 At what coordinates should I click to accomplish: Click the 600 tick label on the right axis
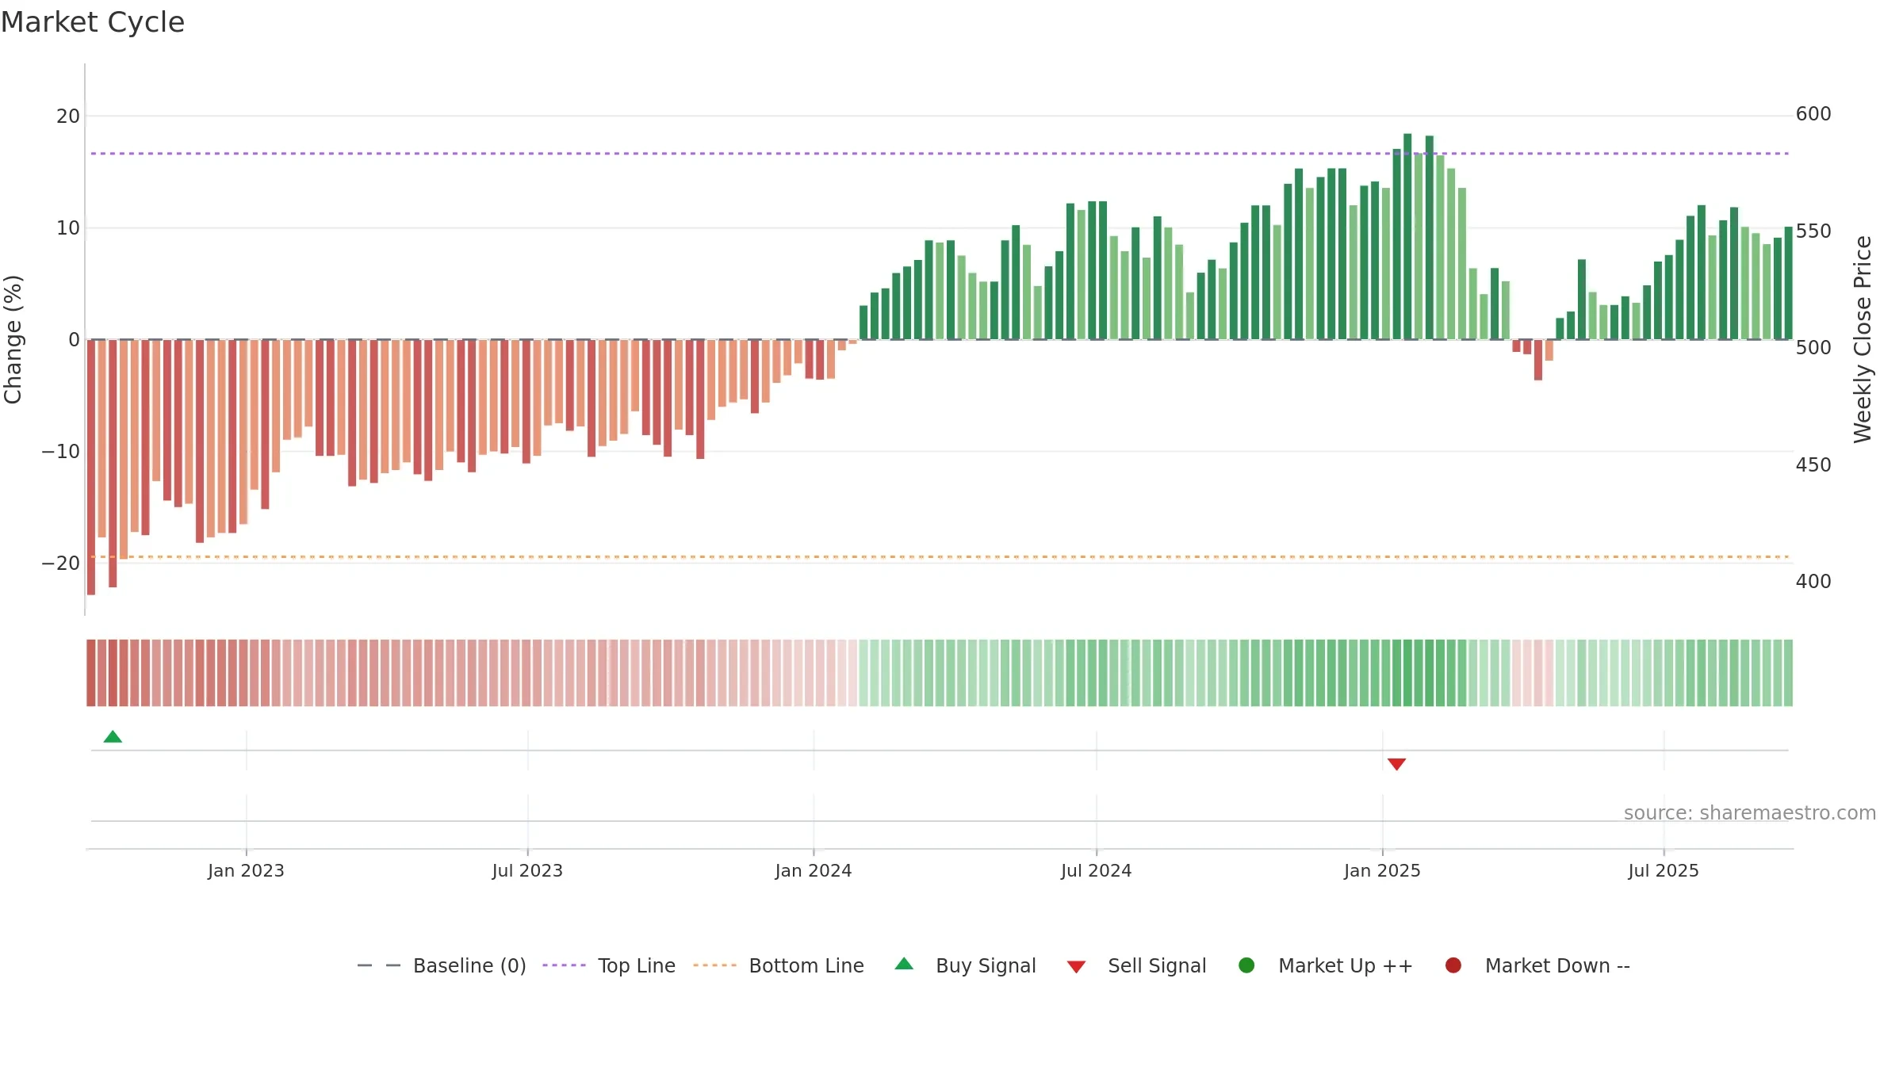point(1813,114)
